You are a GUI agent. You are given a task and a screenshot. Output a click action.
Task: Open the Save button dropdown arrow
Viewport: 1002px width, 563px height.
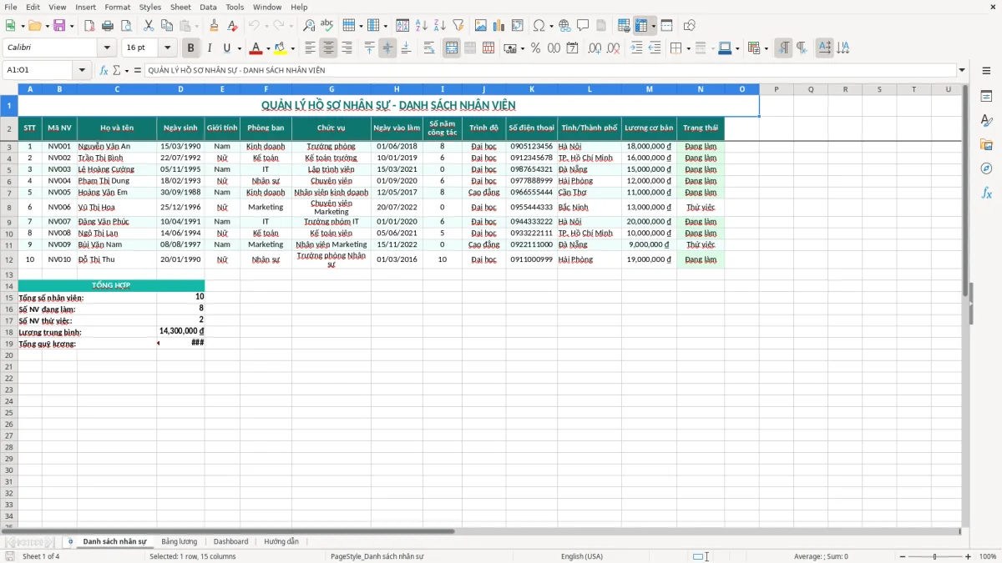[72, 26]
